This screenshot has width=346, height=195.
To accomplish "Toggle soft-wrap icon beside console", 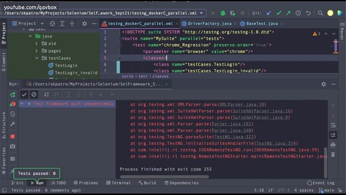I will (x=333, y=125).
